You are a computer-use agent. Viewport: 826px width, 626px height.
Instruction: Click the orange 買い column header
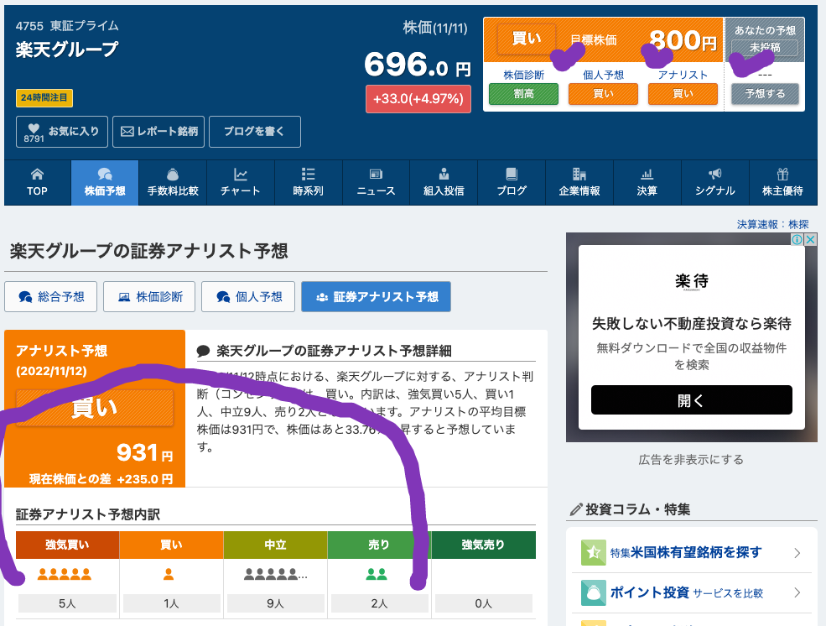[171, 545]
